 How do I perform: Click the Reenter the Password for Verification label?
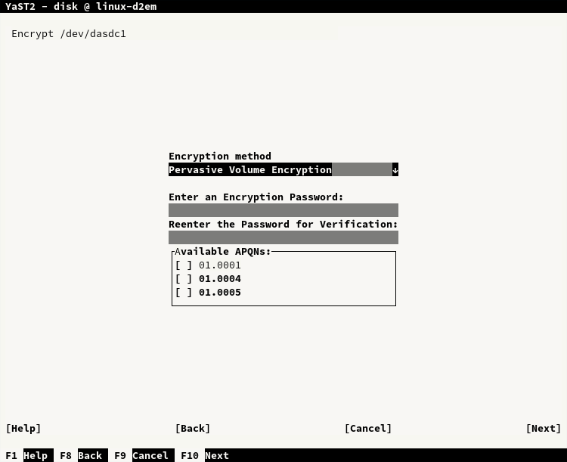[283, 225]
